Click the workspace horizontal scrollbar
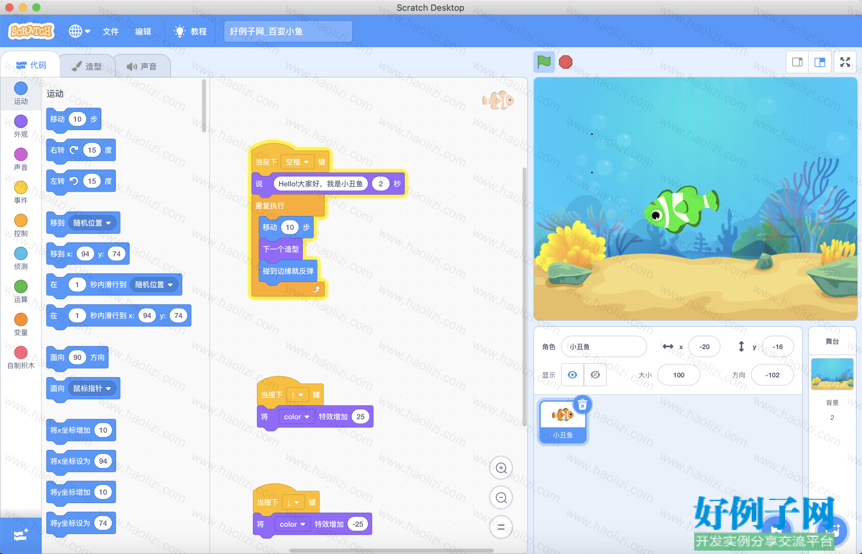862x554 pixels. (x=392, y=550)
